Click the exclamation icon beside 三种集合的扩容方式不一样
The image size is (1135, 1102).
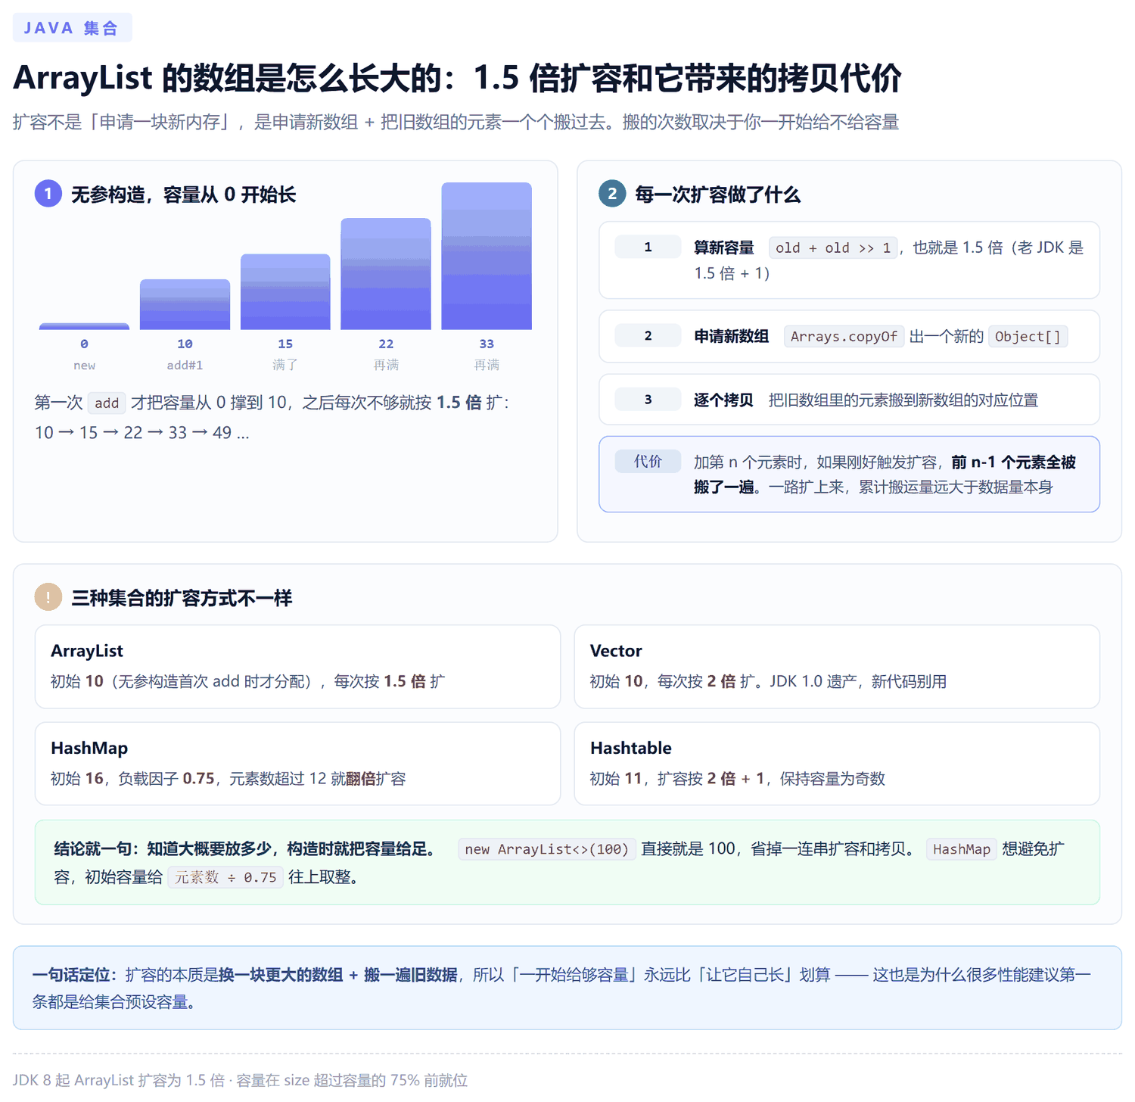48,597
